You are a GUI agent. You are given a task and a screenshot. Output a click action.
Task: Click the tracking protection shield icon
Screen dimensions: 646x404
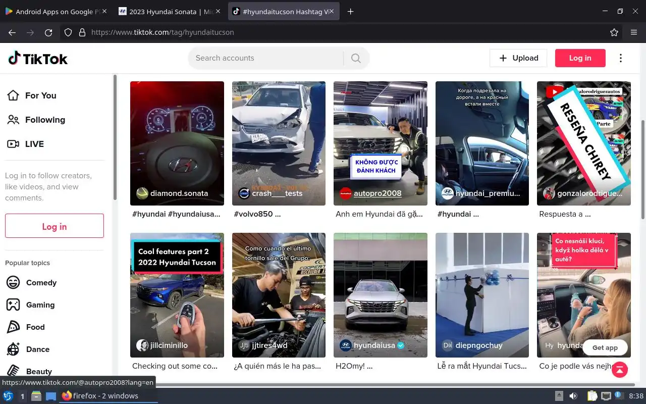(x=68, y=32)
